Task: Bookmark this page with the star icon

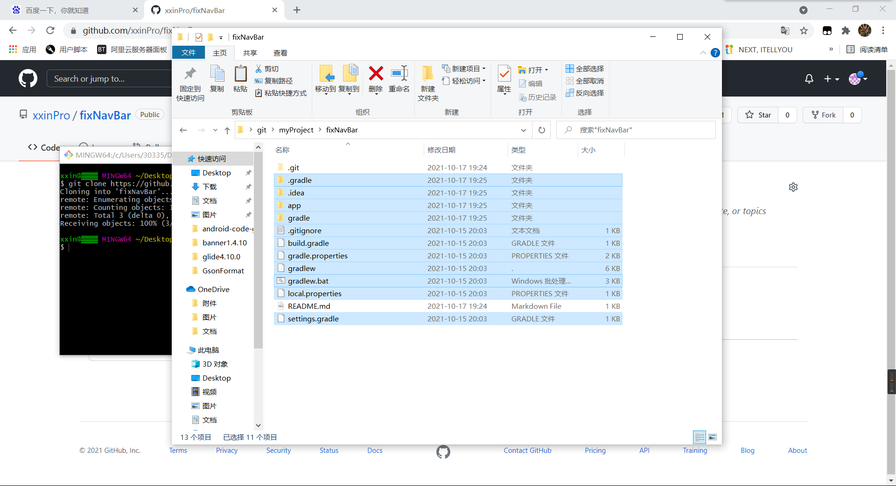Action: pos(804,31)
